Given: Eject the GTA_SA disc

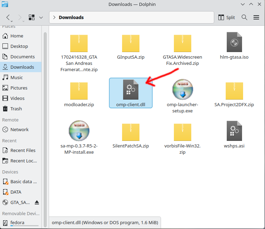Looking at the screenshot, I should [x=37, y=202].
